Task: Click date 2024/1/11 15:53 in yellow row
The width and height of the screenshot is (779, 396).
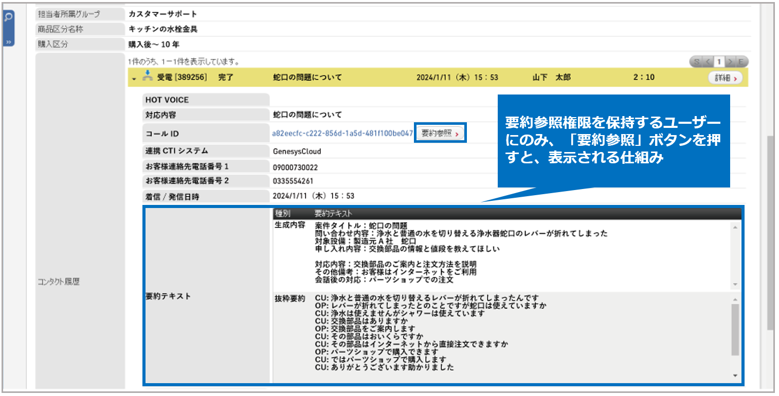Action: [x=457, y=78]
